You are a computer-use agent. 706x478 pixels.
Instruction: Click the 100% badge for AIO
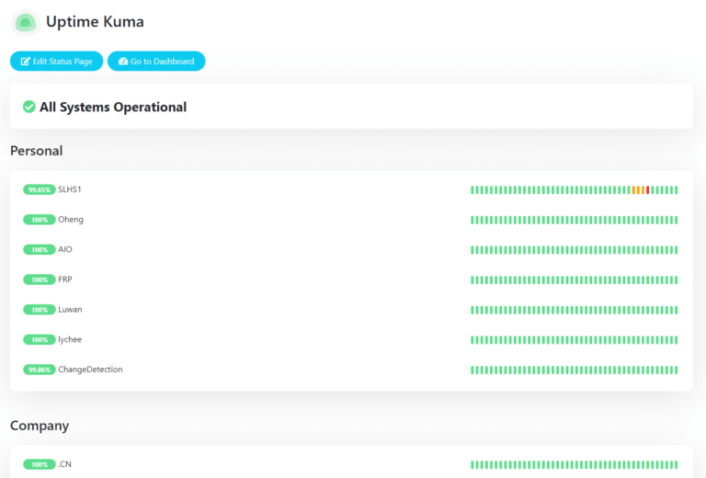point(40,249)
